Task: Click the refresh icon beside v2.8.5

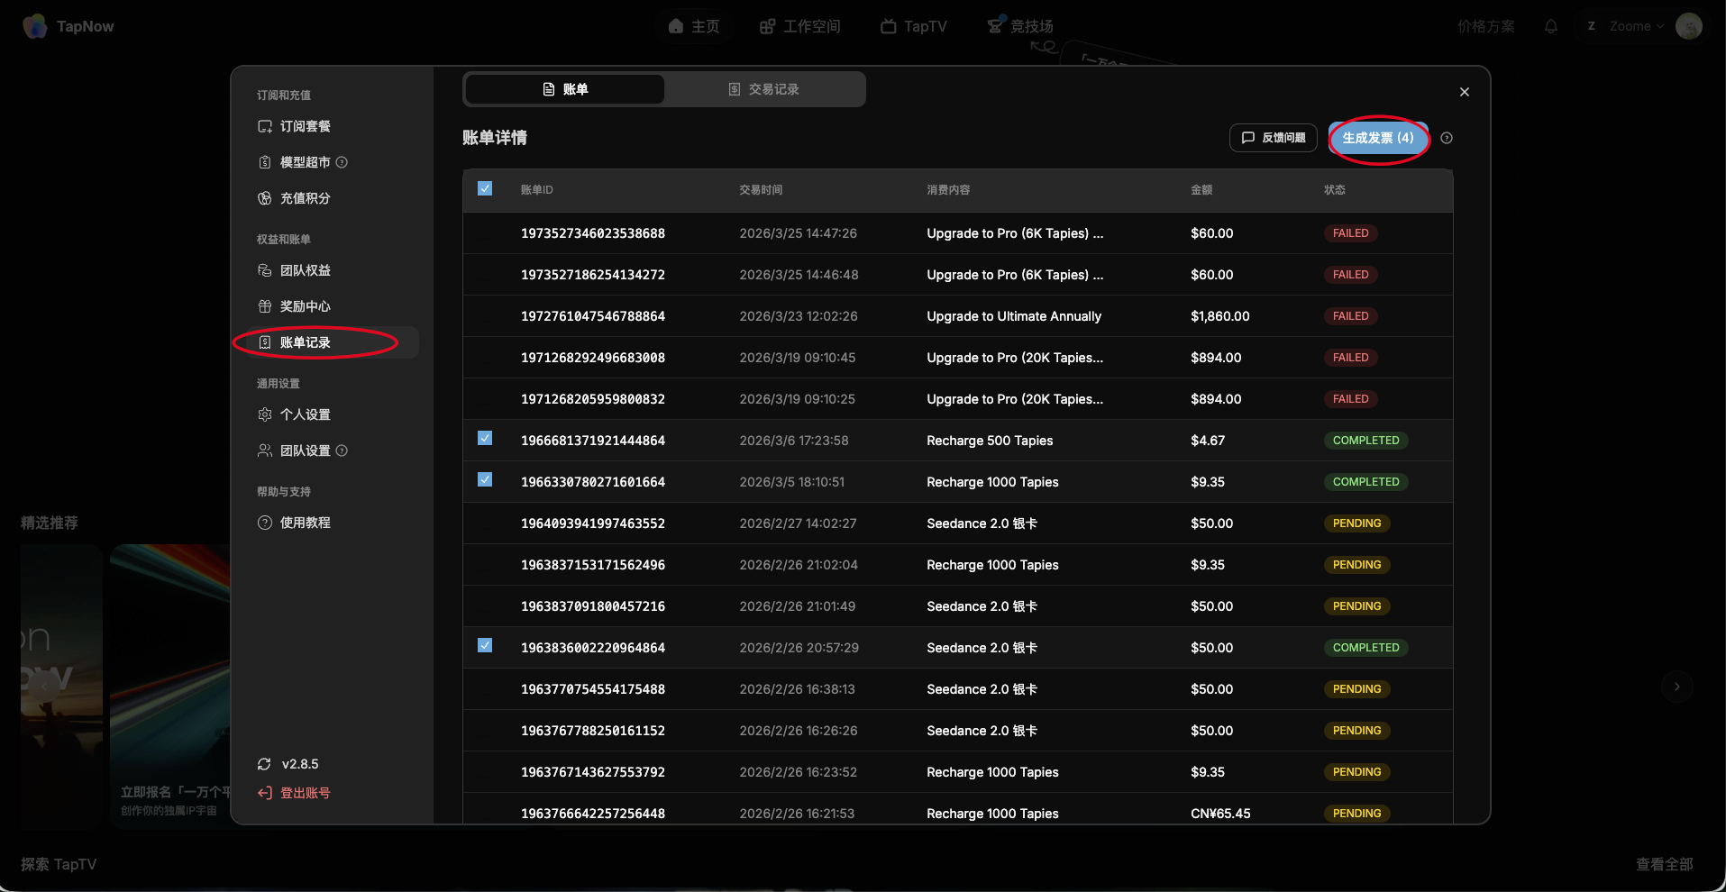Action: pos(264,764)
